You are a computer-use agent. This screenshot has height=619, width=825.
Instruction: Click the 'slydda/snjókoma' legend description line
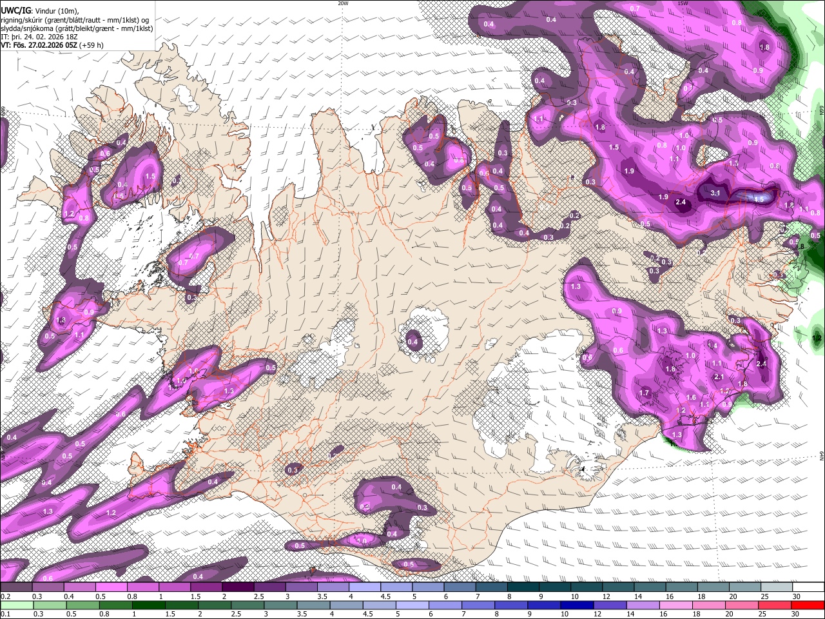[77, 28]
